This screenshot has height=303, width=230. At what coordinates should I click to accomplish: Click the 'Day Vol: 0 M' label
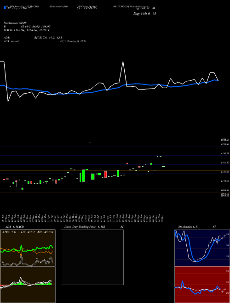(144, 13)
